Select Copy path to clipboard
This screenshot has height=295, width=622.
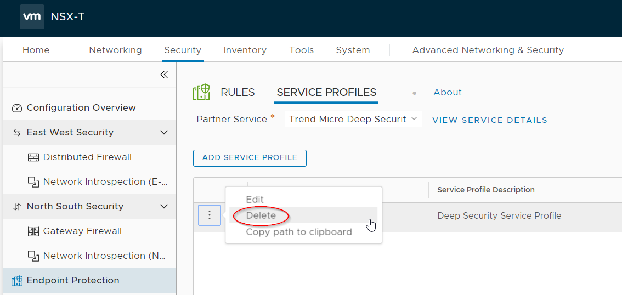click(299, 231)
